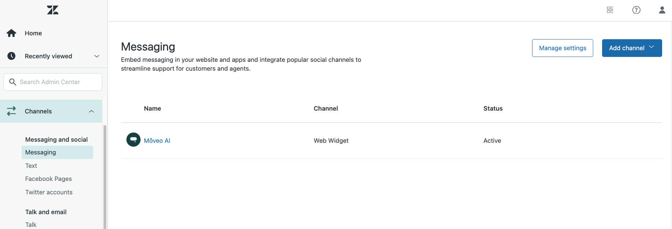672x229 pixels.
Task: Click the Recently viewed clock icon
Action: click(11, 56)
